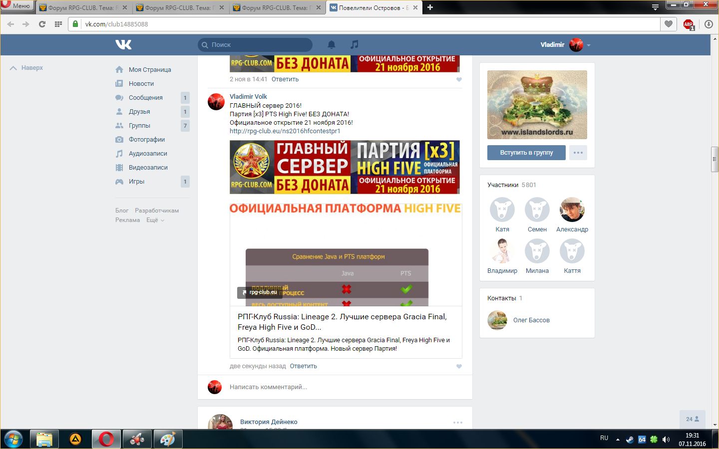Switch to the third Форум RPG-CLUB tab
Screen dimensions: 719x449
click(x=277, y=7)
